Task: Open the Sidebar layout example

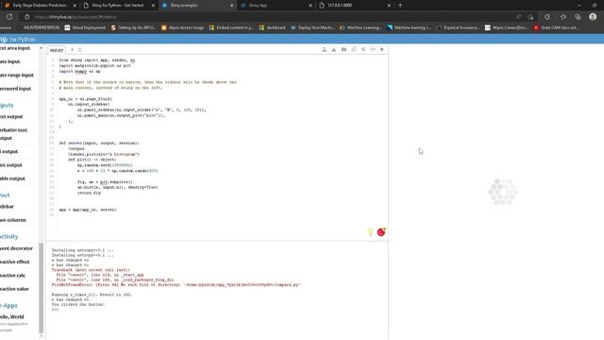Action: pos(7,207)
